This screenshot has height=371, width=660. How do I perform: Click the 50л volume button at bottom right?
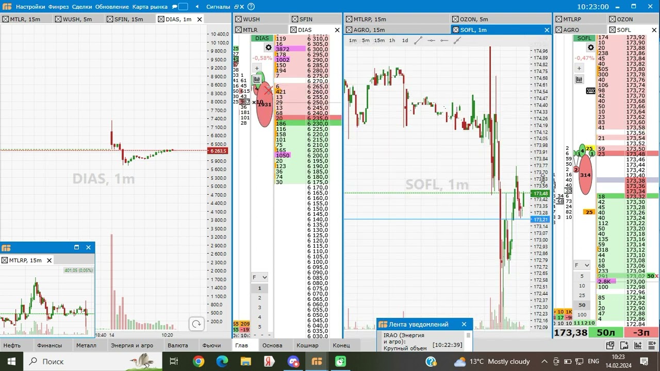(x=606, y=333)
